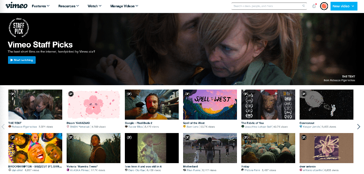
Task: Click Ellen Evans' small avatar
Action: click(185, 170)
